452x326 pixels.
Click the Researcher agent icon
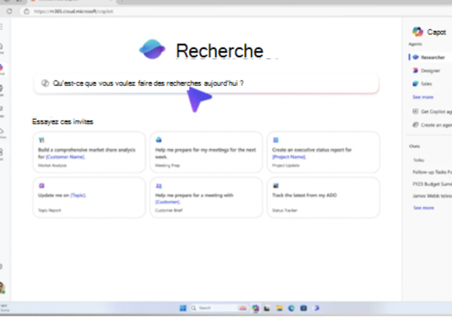click(x=415, y=57)
